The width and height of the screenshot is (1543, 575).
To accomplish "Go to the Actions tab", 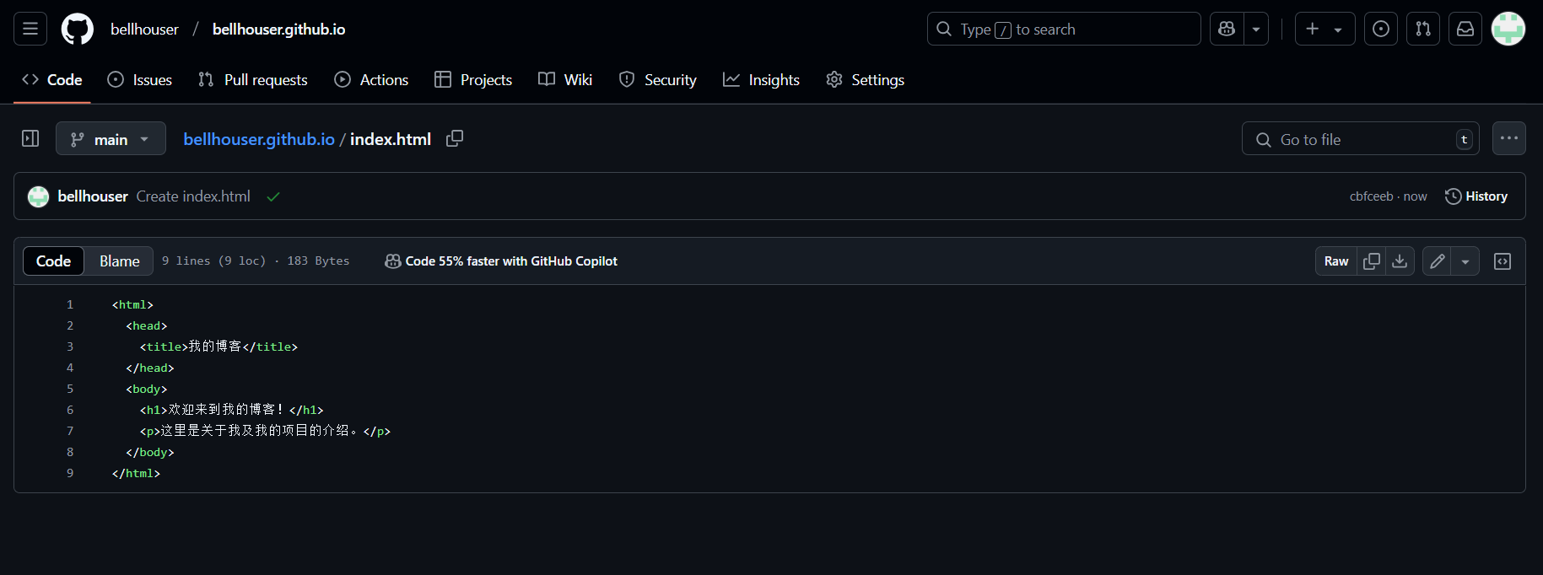I will (x=371, y=80).
